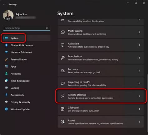This screenshot has width=148, height=135.
Task: Click the Remote Desktop arrows icon
Action: 62,96
